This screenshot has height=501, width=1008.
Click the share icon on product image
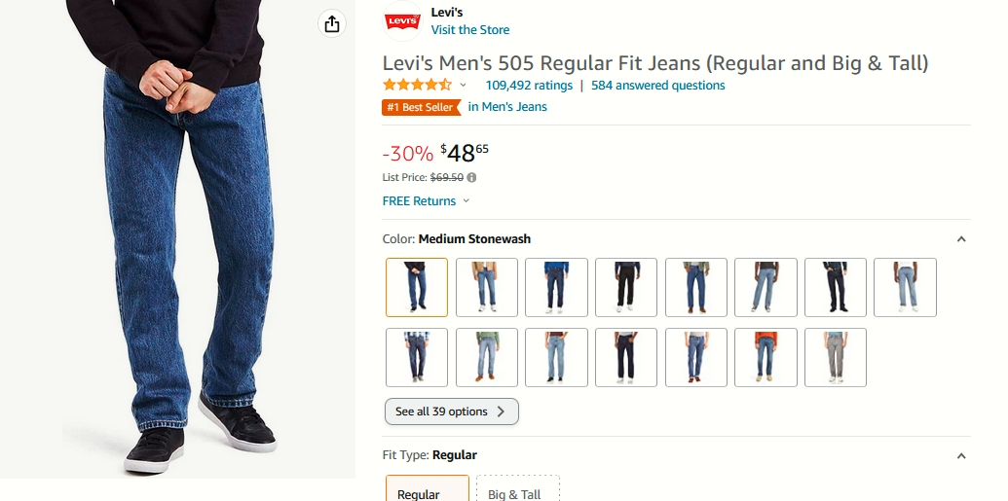coord(332,24)
